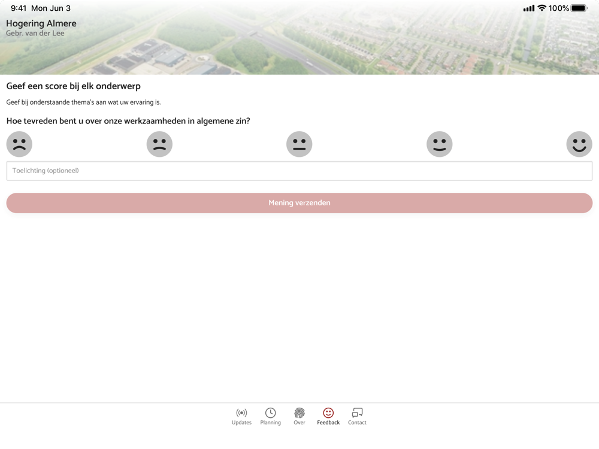This screenshot has height=449, width=599.
Task: Open the Updates tab
Action: click(241, 417)
